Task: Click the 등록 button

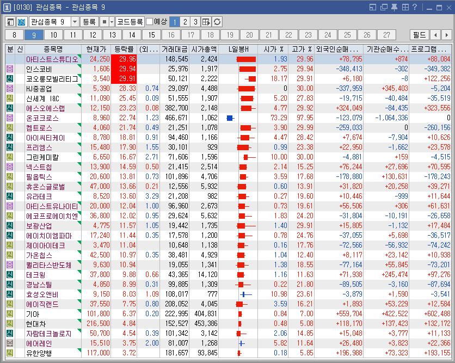Action: point(89,22)
